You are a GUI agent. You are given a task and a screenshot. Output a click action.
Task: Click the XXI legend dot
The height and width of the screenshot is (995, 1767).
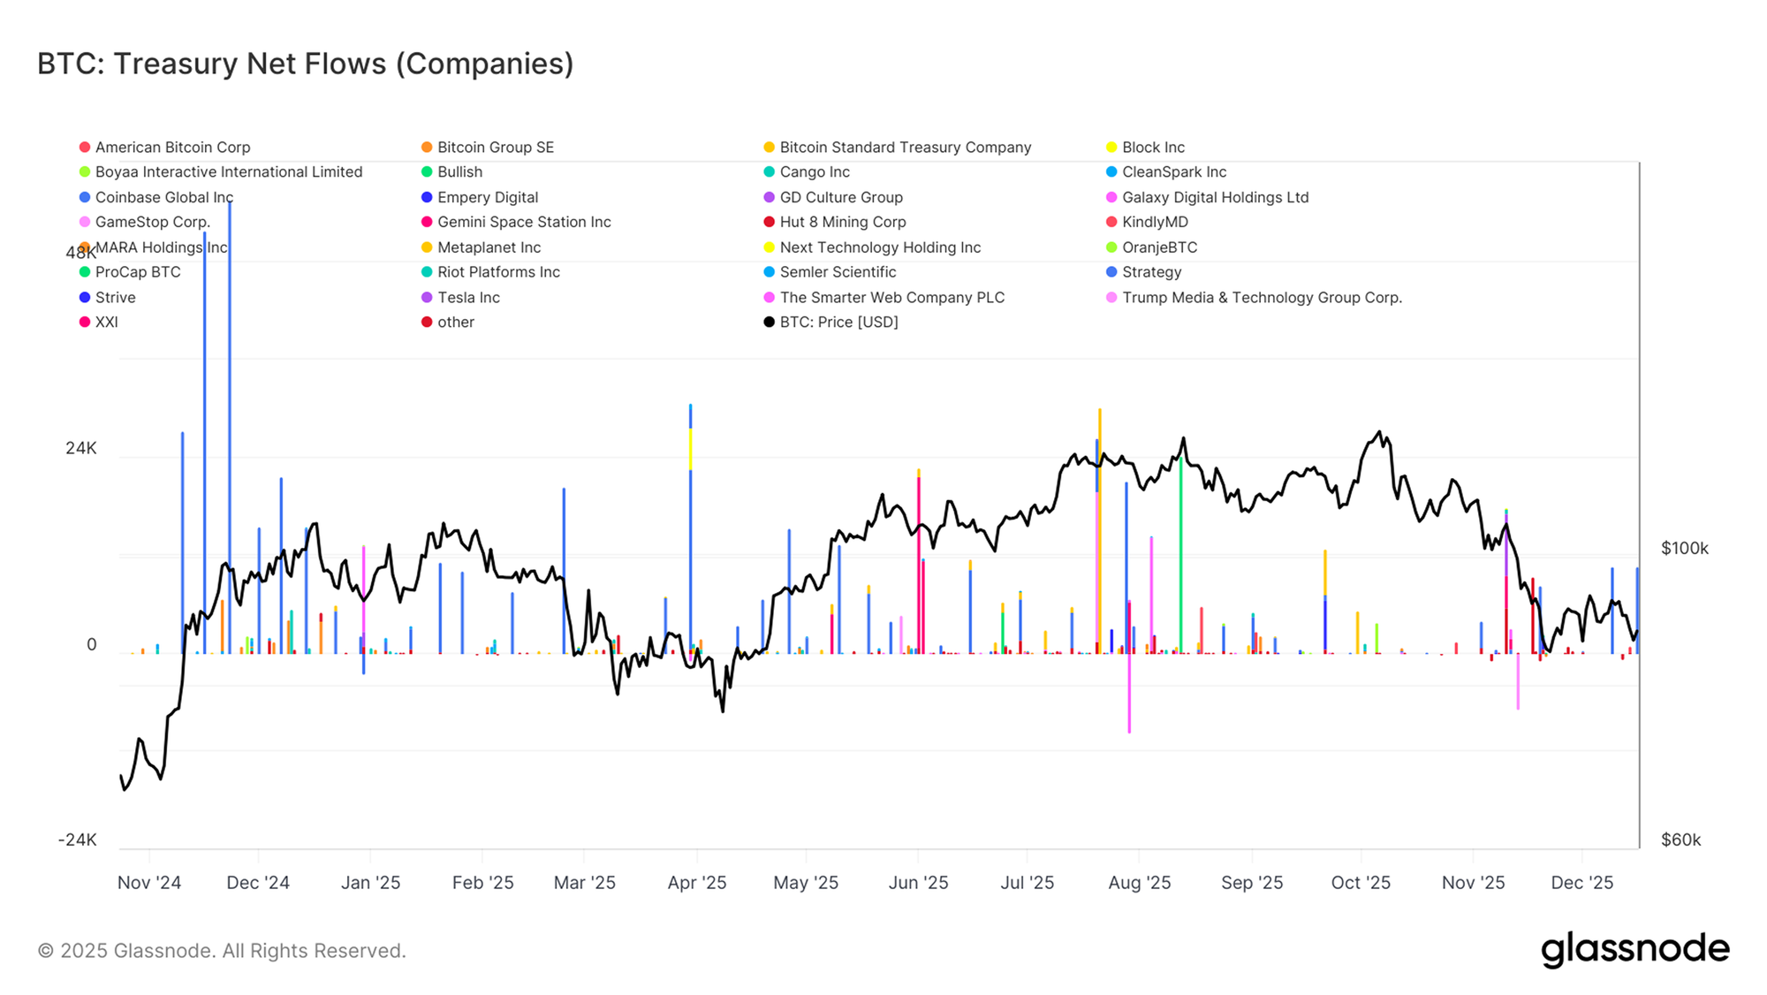click(x=85, y=323)
